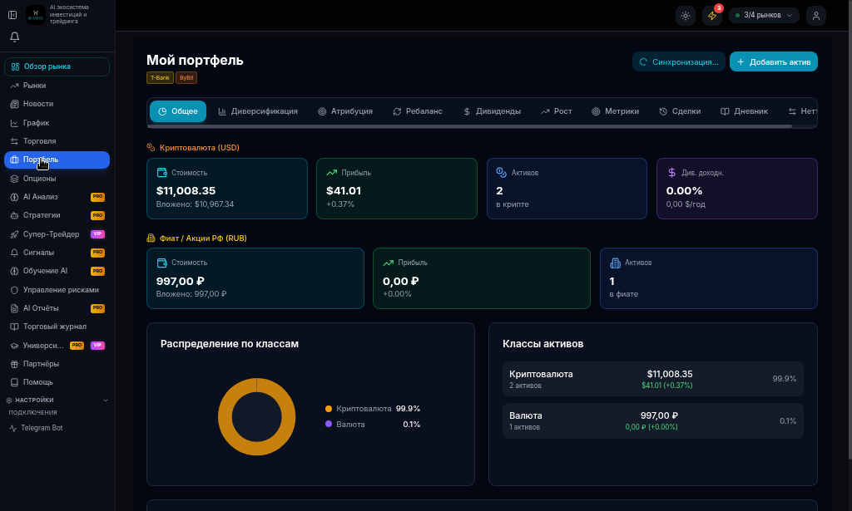This screenshot has width=852, height=511.
Task: Click the Синхронизация button
Action: (679, 61)
